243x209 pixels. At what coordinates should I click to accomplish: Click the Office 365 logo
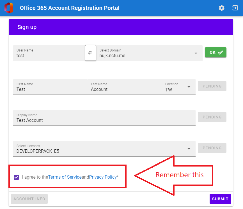tap(9, 8)
